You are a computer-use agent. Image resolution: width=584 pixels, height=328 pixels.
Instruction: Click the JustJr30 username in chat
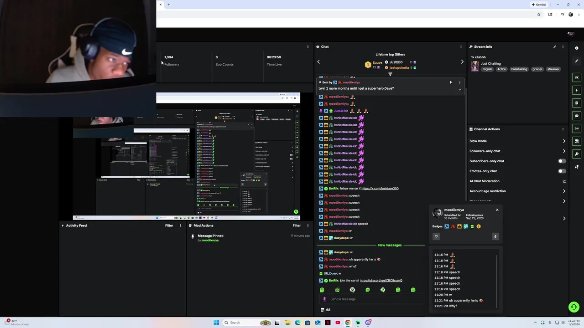(x=341, y=111)
